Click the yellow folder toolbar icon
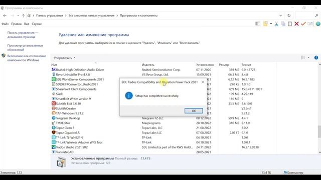Image resolution: width=321 pixels, height=180 pixels. pyautogui.click(x=265, y=24)
